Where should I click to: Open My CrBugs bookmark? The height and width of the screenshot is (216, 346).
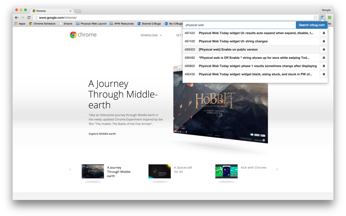coord(174,23)
